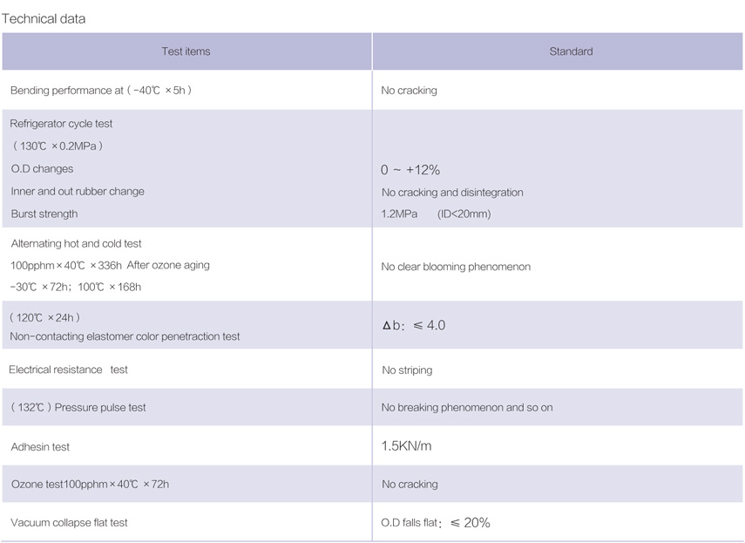Screen dimensions: 745x543
Task: Click "No breaking phenomenon and so on"
Action: (467, 408)
